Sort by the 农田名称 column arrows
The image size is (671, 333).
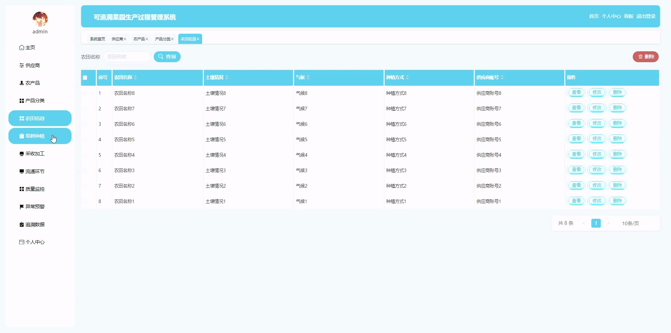click(x=135, y=77)
